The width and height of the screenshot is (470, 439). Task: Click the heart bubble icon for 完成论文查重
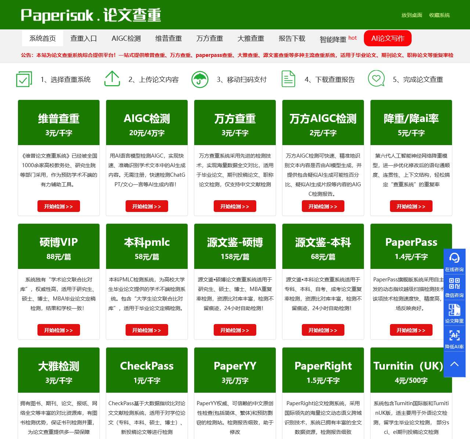[376, 79]
